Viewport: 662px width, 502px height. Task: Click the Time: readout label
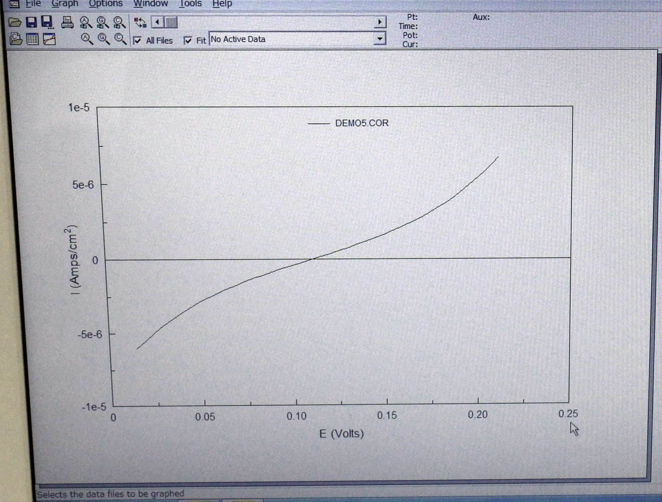click(408, 26)
